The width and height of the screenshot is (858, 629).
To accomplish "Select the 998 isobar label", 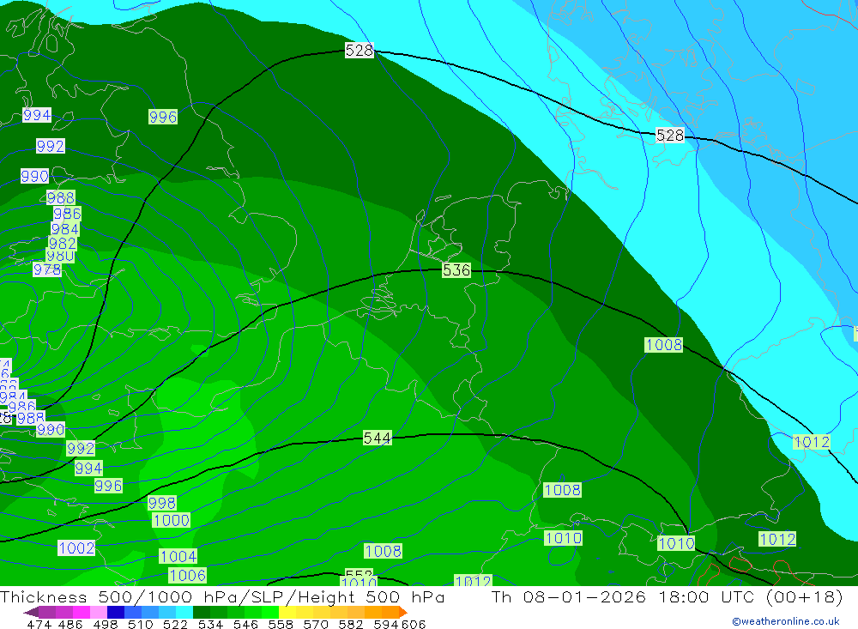I will tap(162, 503).
